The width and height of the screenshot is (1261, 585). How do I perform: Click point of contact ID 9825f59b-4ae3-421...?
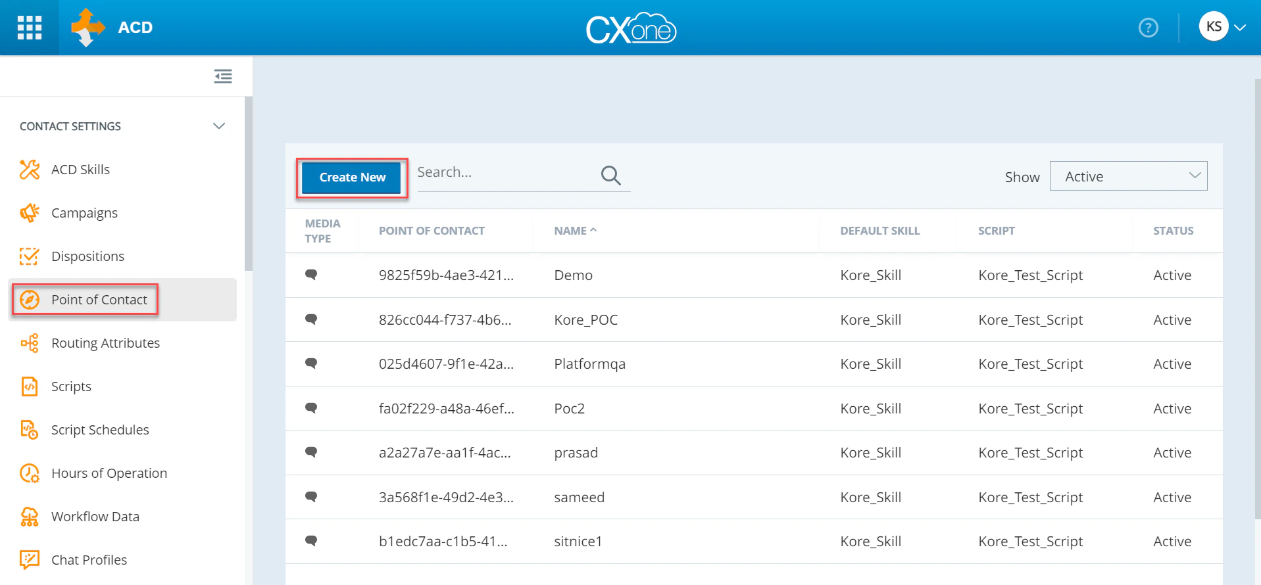(446, 275)
